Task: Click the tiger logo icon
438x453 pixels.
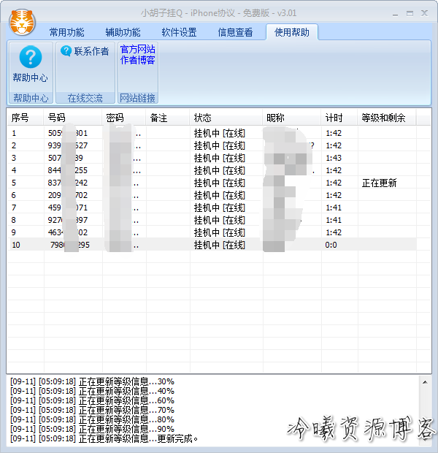Action: pyautogui.click(x=23, y=23)
